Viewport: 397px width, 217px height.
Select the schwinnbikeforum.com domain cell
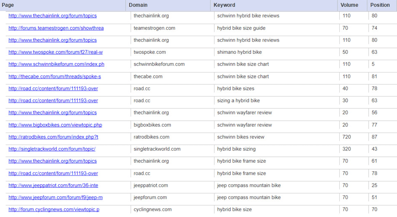click(x=159, y=64)
